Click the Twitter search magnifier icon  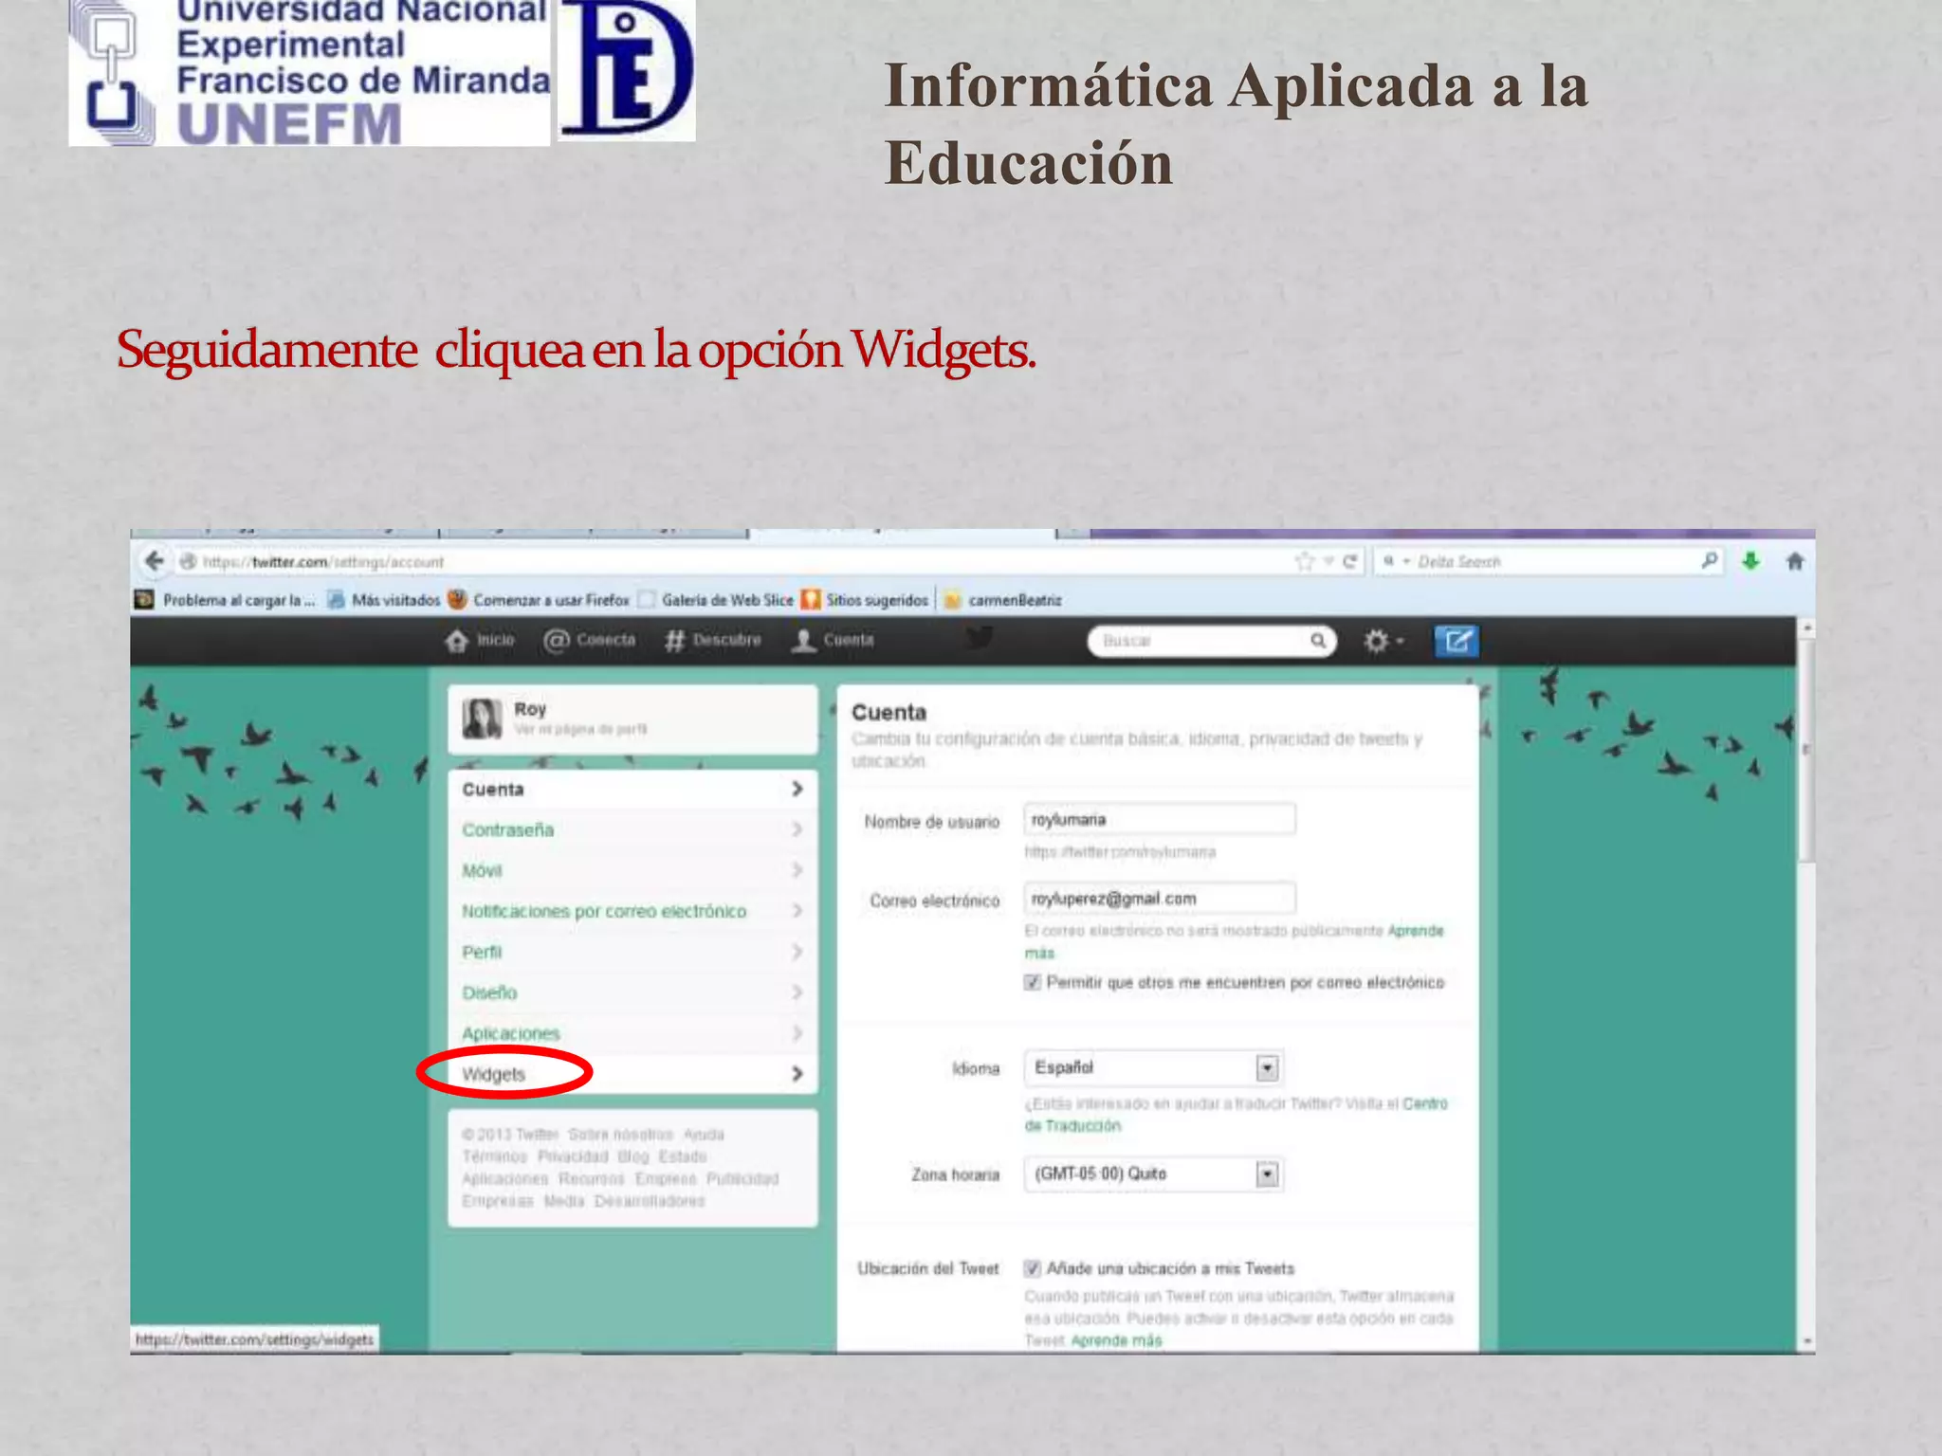tap(1318, 641)
